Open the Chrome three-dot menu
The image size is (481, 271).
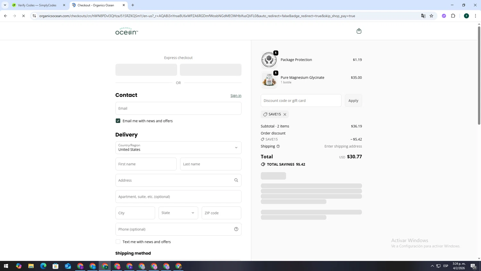point(476,16)
